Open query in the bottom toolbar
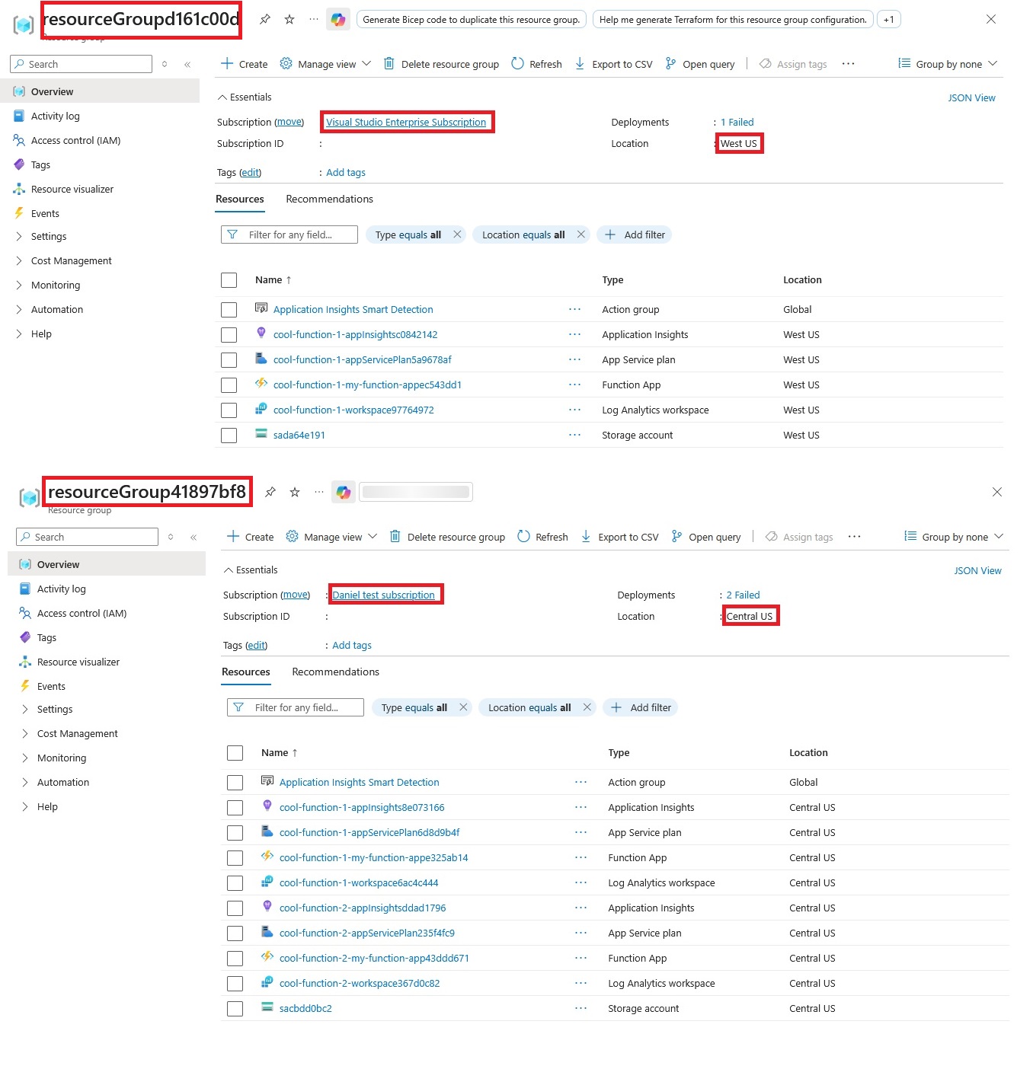 (706, 537)
